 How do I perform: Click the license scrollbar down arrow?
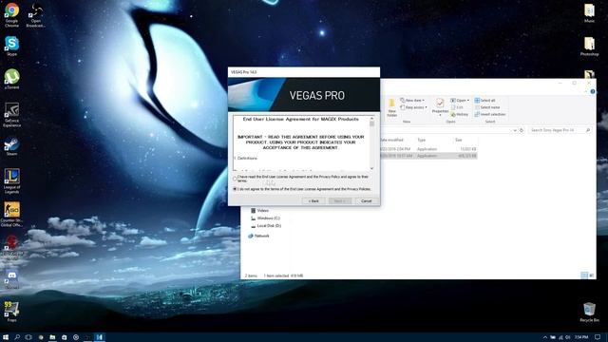(371, 168)
